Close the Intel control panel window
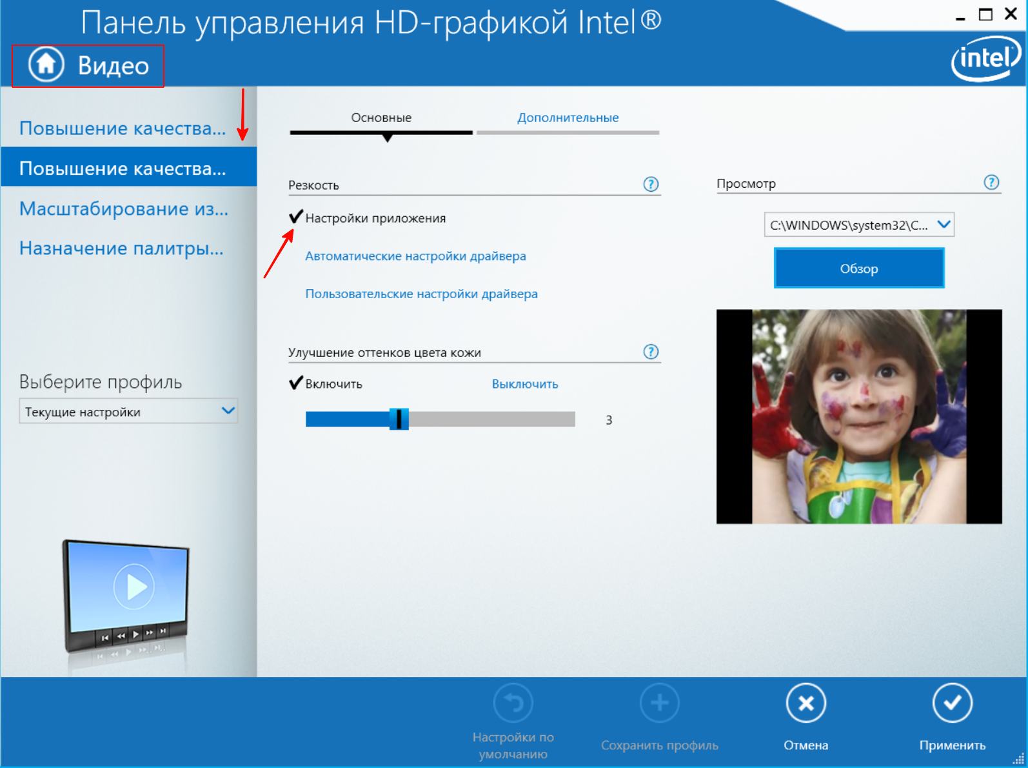The image size is (1028, 768). point(1011,14)
